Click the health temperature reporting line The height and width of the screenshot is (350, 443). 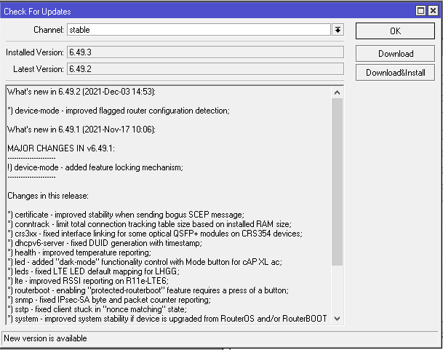pyautogui.click(x=79, y=252)
